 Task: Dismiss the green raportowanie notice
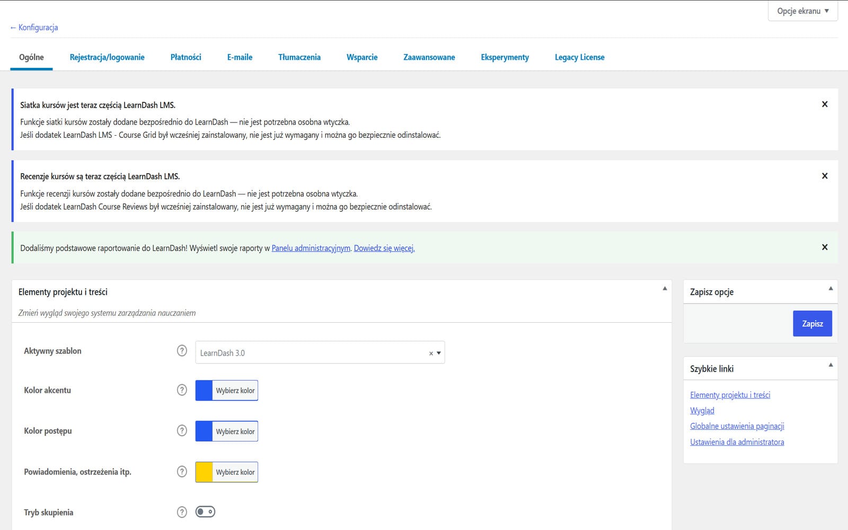[x=825, y=247]
